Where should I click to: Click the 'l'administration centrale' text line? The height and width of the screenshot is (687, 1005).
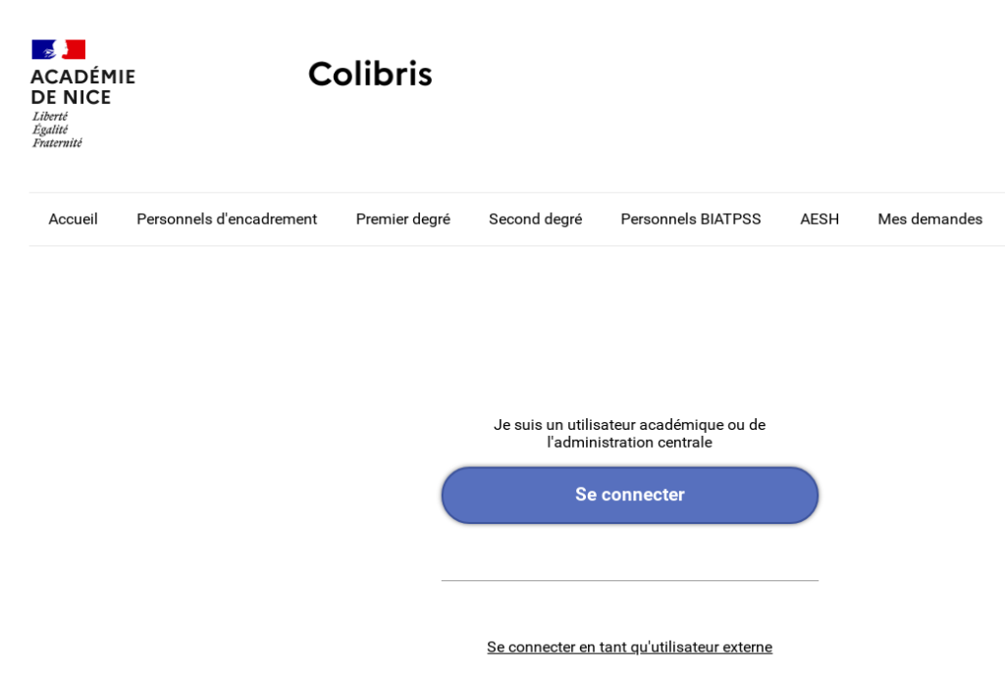click(629, 443)
